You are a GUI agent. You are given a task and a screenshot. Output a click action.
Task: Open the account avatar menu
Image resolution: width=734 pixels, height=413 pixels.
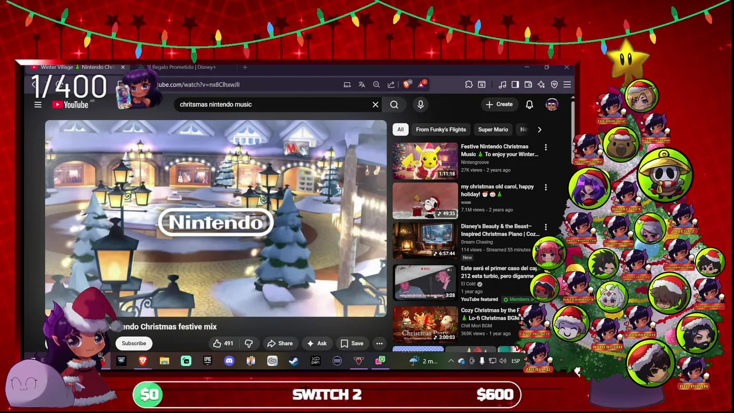coord(552,104)
